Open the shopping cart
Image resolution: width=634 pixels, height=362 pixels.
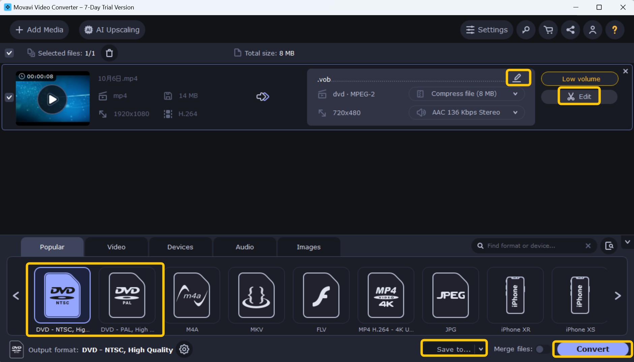coord(548,30)
